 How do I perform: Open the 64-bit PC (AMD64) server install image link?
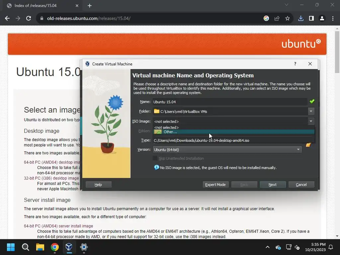58,226
